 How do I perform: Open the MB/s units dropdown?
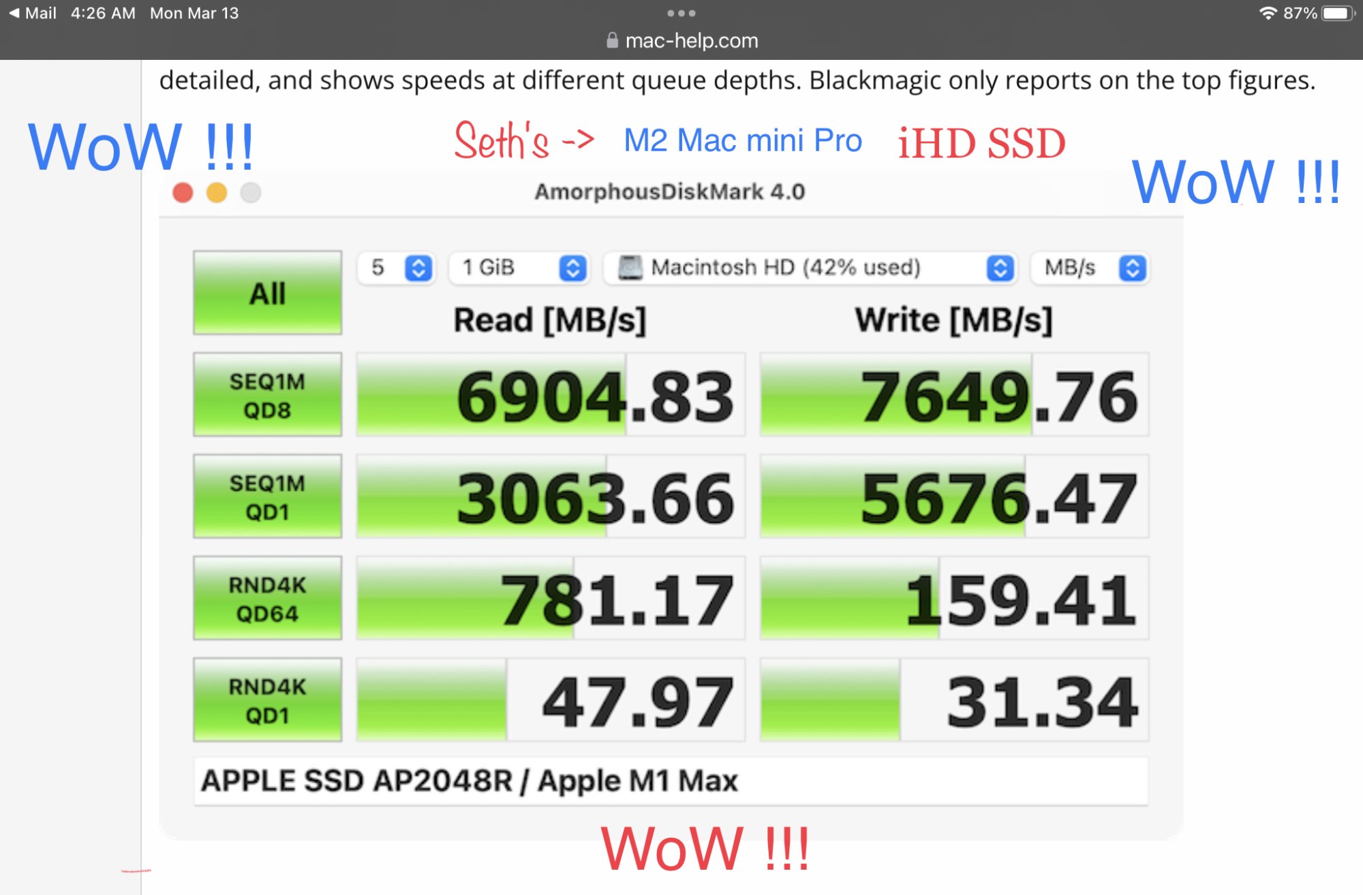tap(1132, 268)
